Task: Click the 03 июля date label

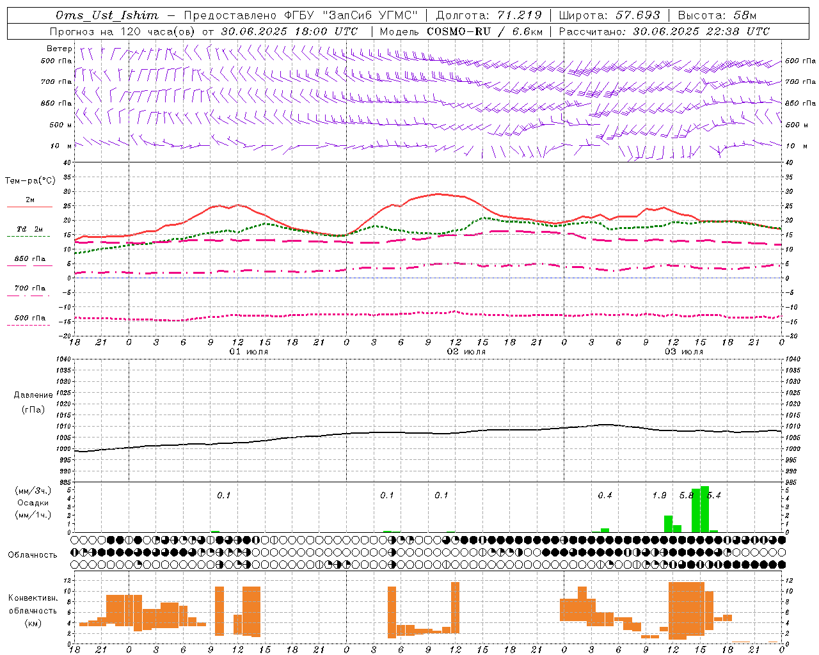Action: (x=683, y=352)
